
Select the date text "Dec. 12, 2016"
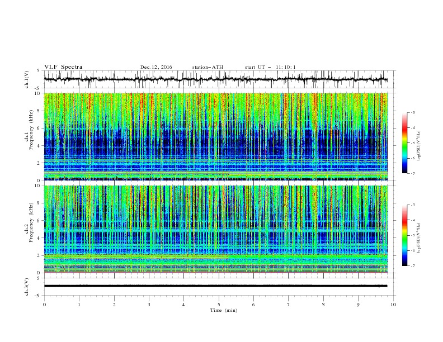[156, 67]
